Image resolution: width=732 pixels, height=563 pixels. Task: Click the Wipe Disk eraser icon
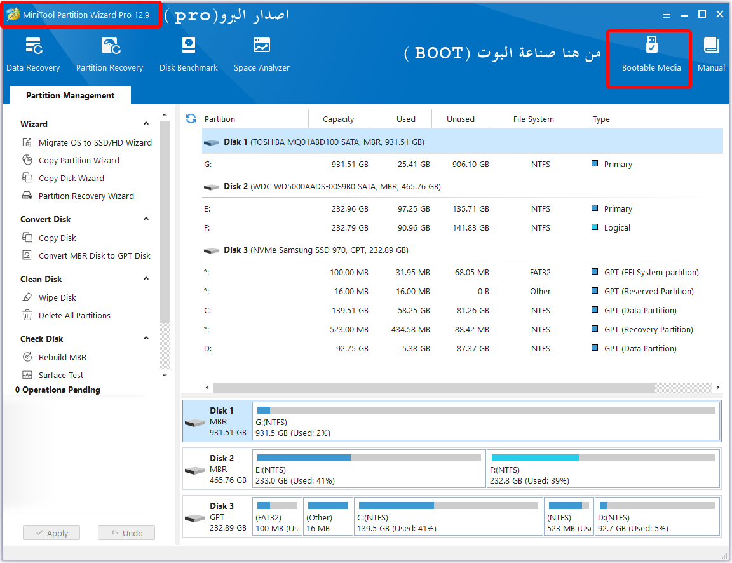27,297
